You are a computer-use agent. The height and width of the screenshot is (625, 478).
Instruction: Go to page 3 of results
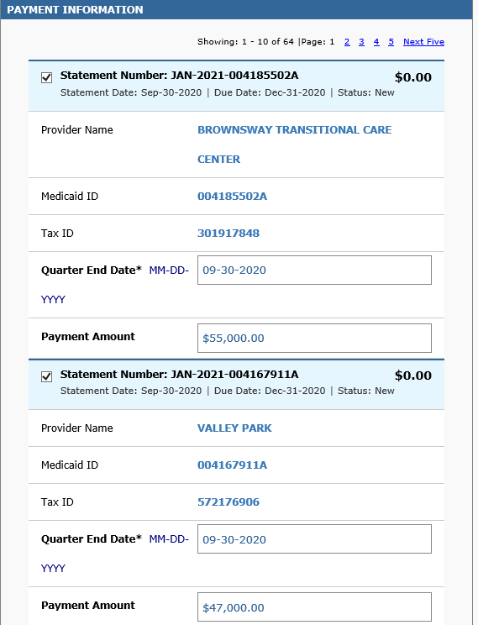pyautogui.click(x=361, y=42)
